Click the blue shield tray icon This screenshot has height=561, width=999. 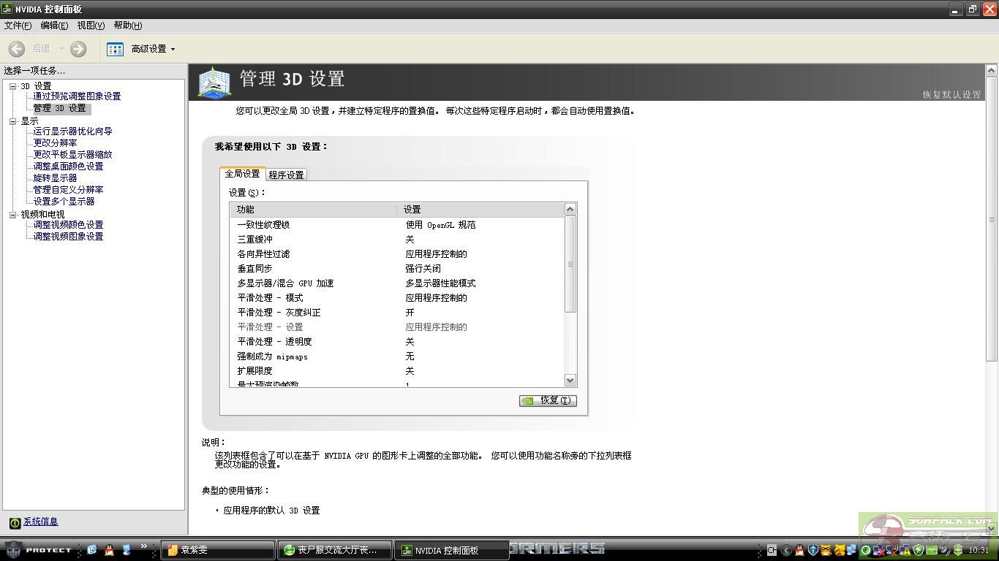pos(813,550)
